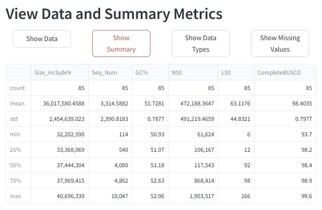This screenshot has width=322, height=210.
Task: Click the Show Data button
Action: coord(42,39)
